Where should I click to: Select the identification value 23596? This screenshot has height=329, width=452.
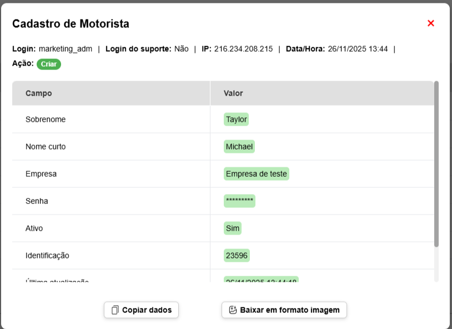[237, 256]
